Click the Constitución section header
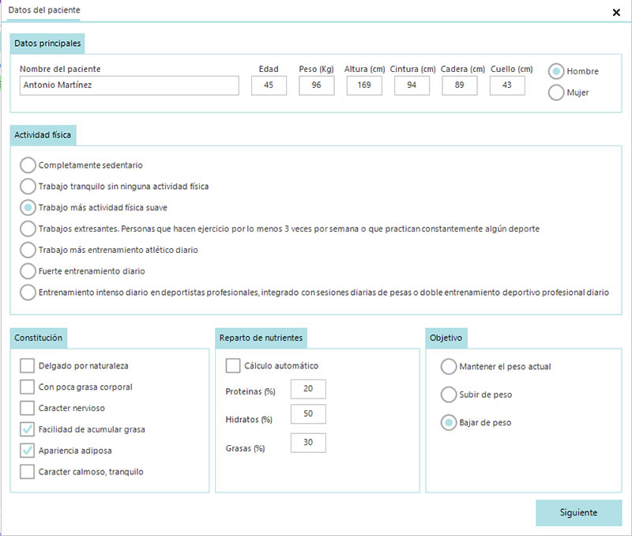This screenshot has height=536, width=632. (38, 338)
